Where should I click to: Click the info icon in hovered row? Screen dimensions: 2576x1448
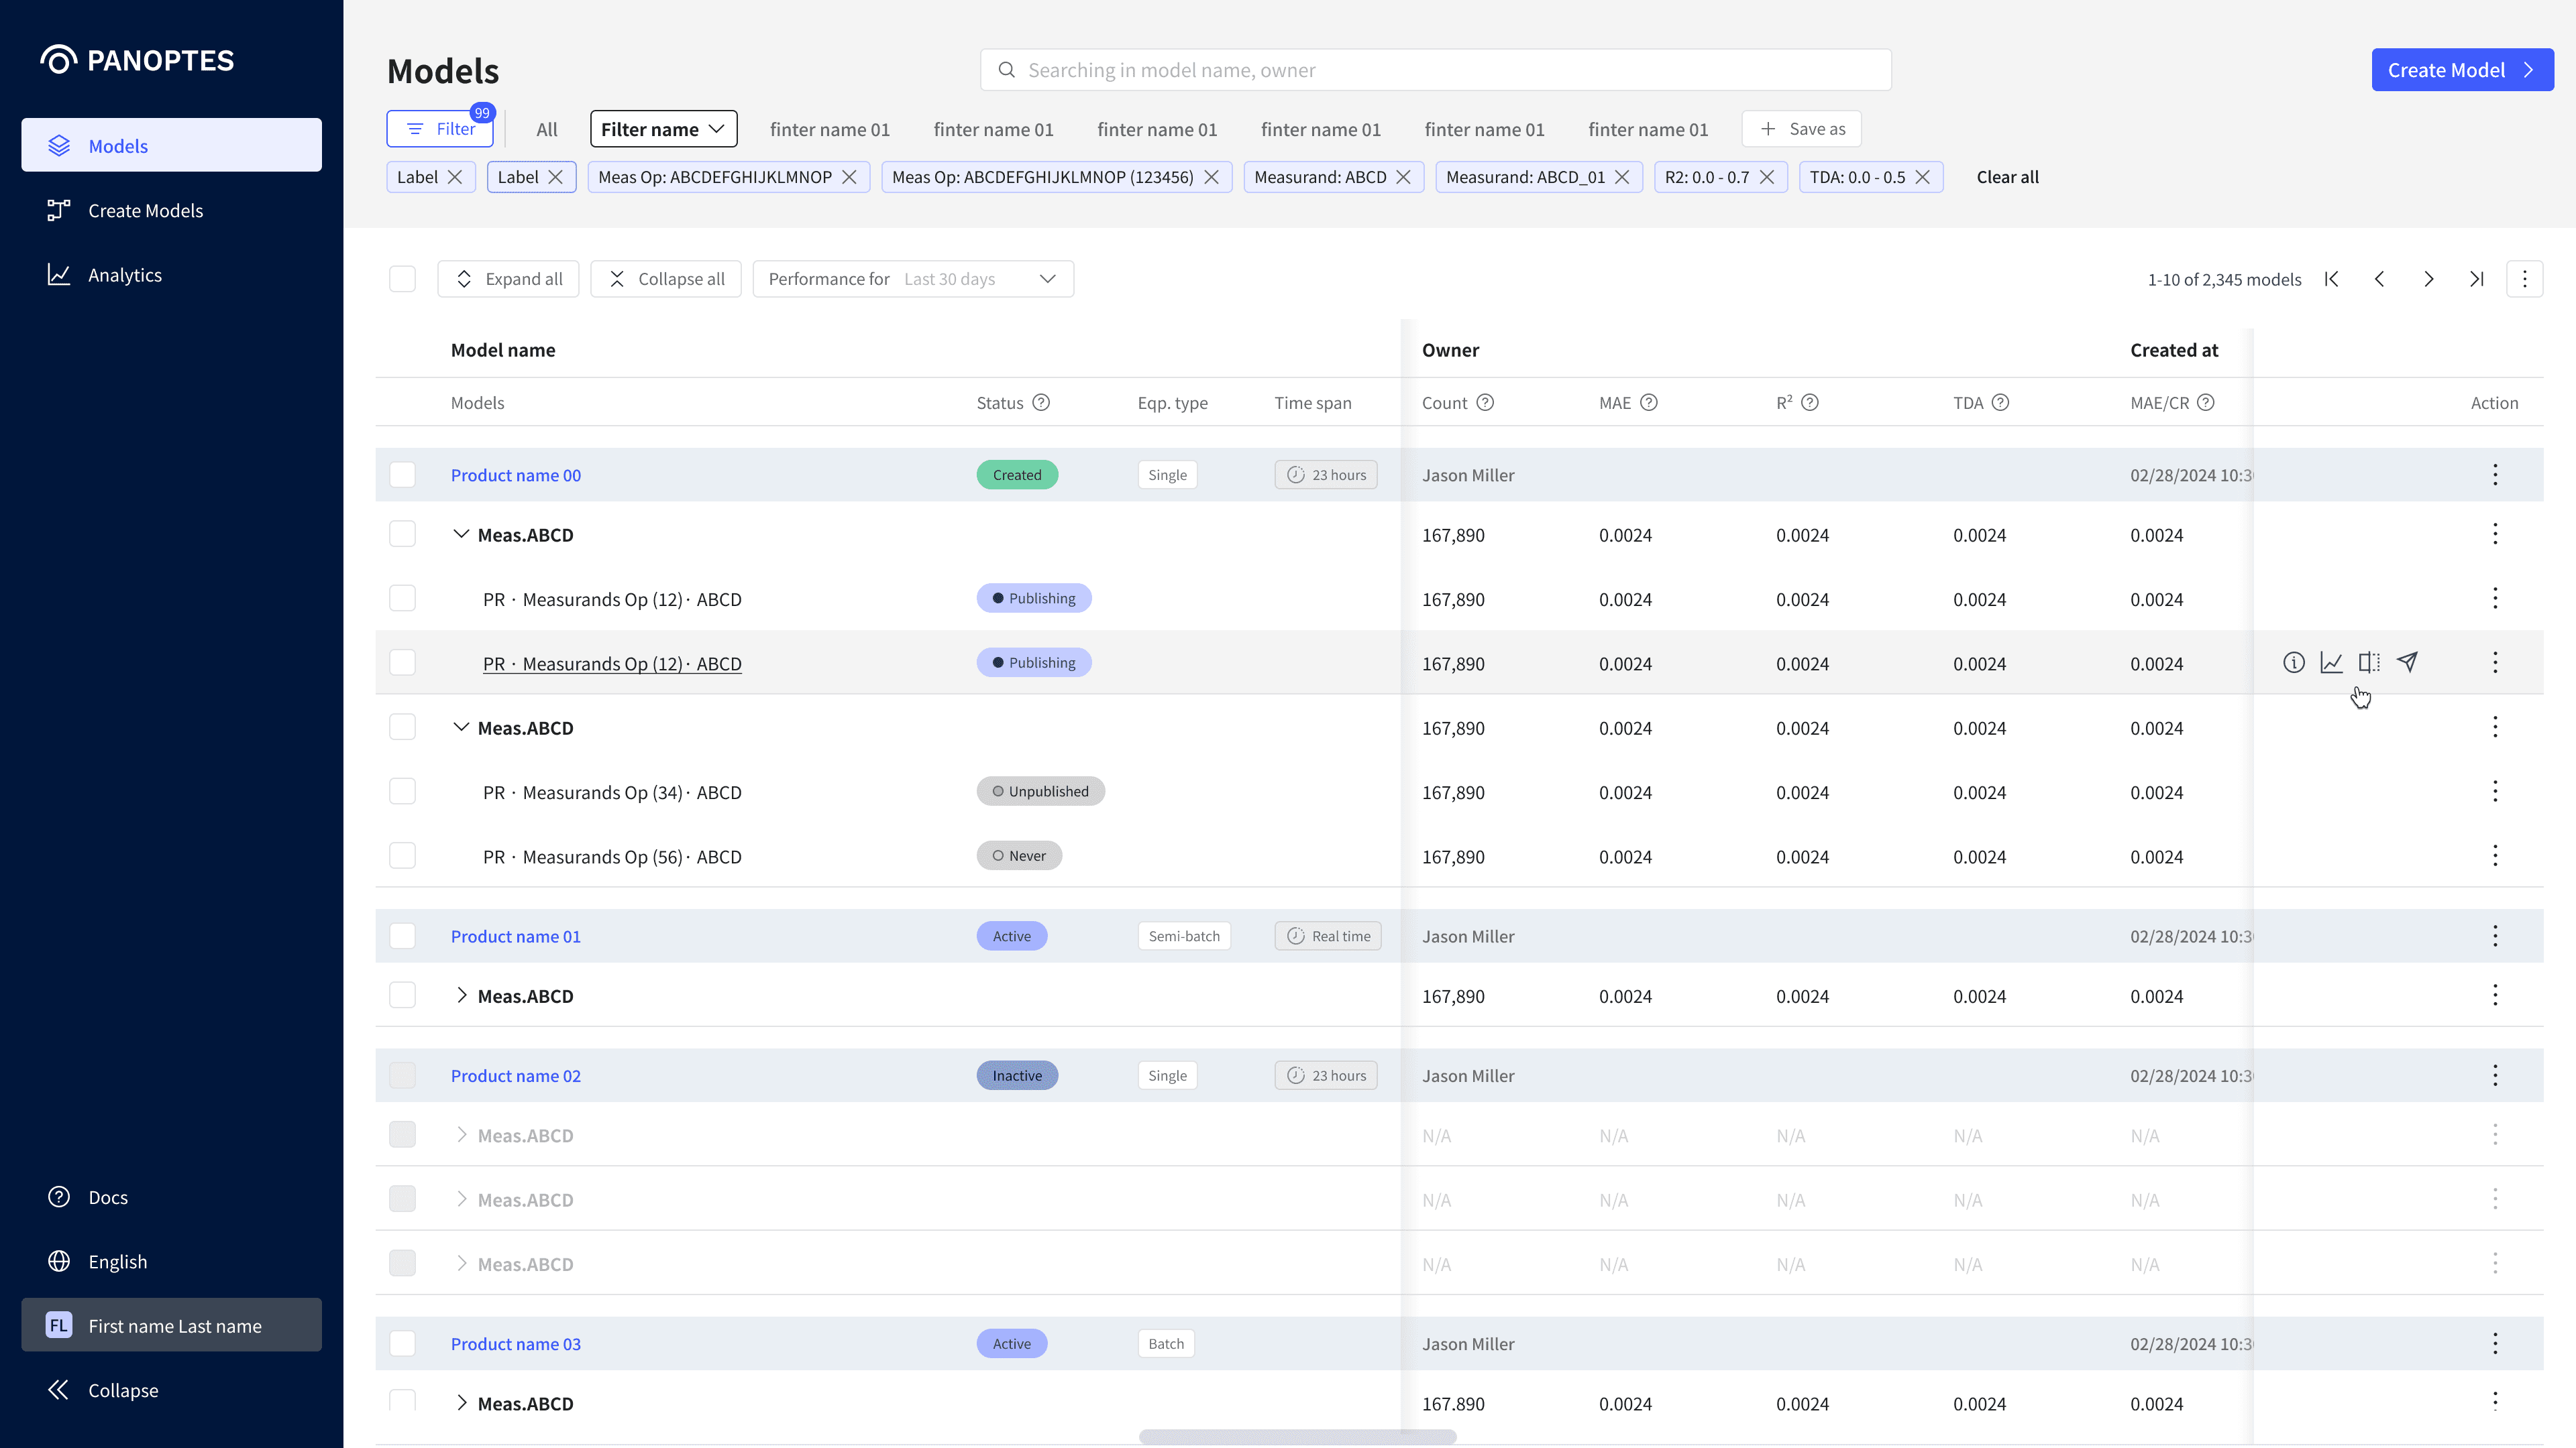pos(2293,662)
